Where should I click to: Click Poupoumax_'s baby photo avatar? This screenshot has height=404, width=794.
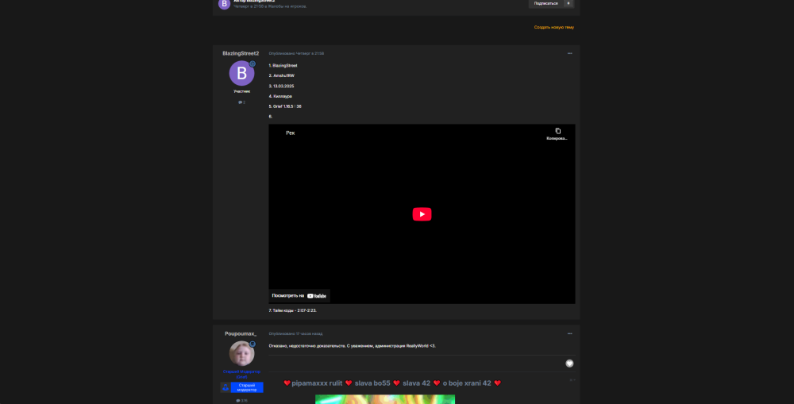241,353
